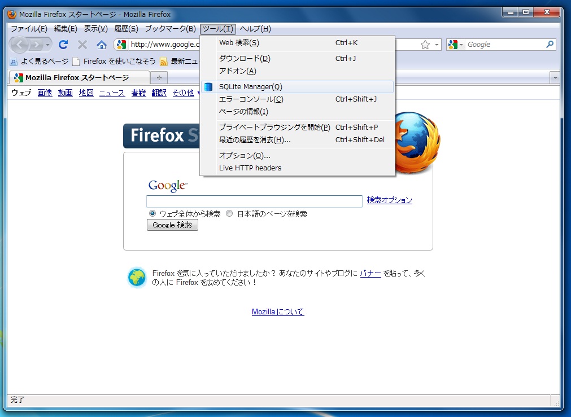
Task: Bookmark this page with the star icon
Action: [425, 45]
